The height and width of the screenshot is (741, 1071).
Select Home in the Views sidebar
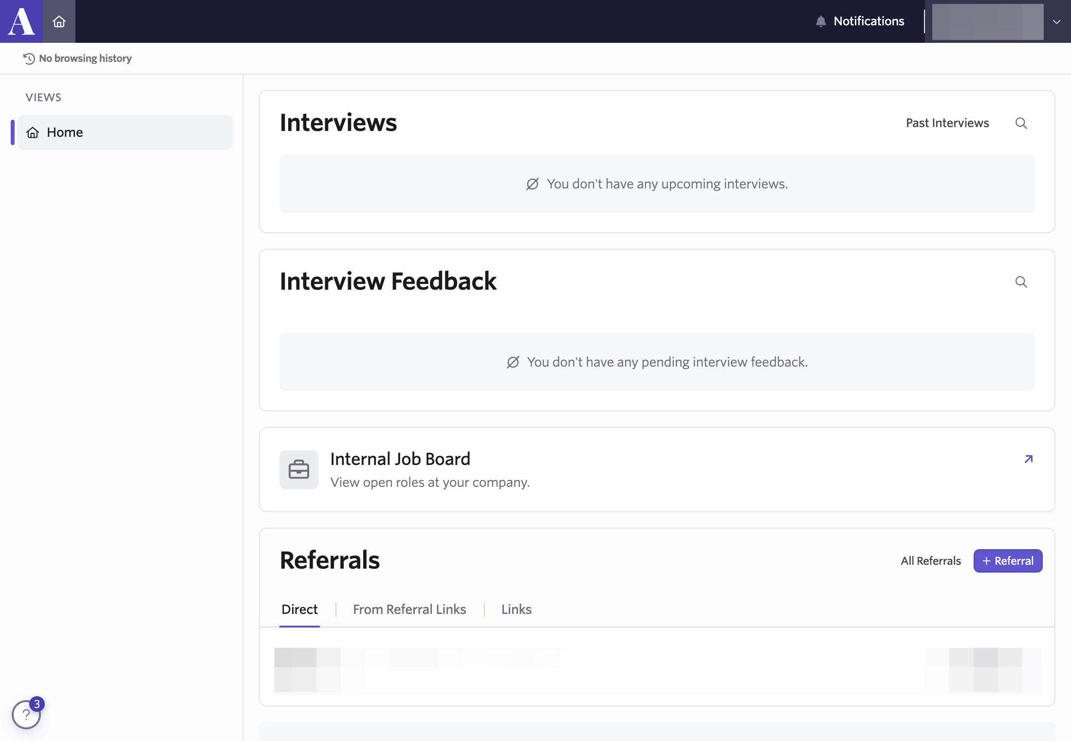pyautogui.click(x=125, y=132)
